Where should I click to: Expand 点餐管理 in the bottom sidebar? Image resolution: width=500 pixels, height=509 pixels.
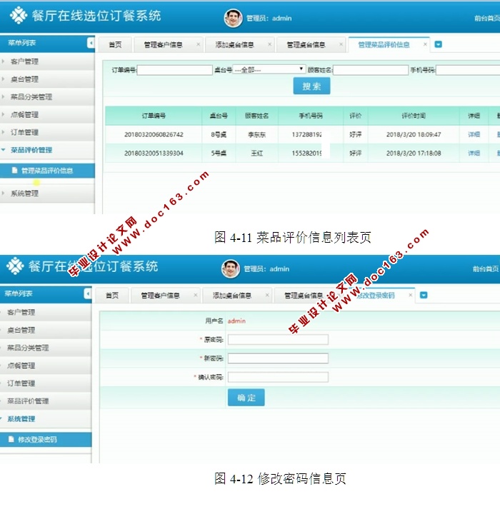[46, 366]
